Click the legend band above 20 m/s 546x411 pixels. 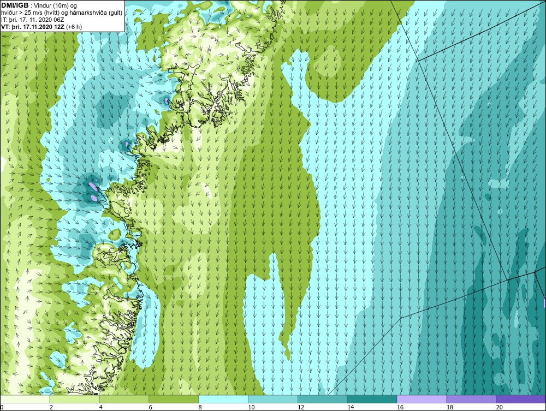(521, 399)
